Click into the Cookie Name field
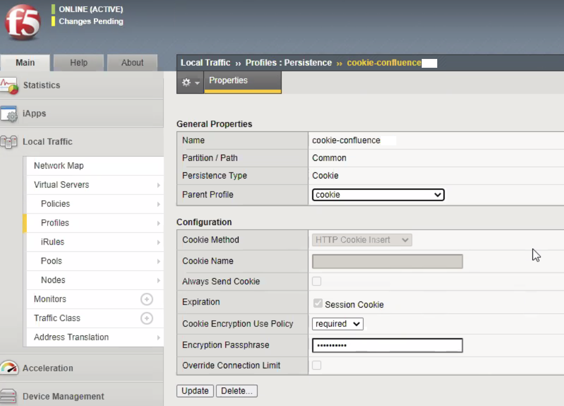This screenshot has height=406, width=564. point(388,261)
